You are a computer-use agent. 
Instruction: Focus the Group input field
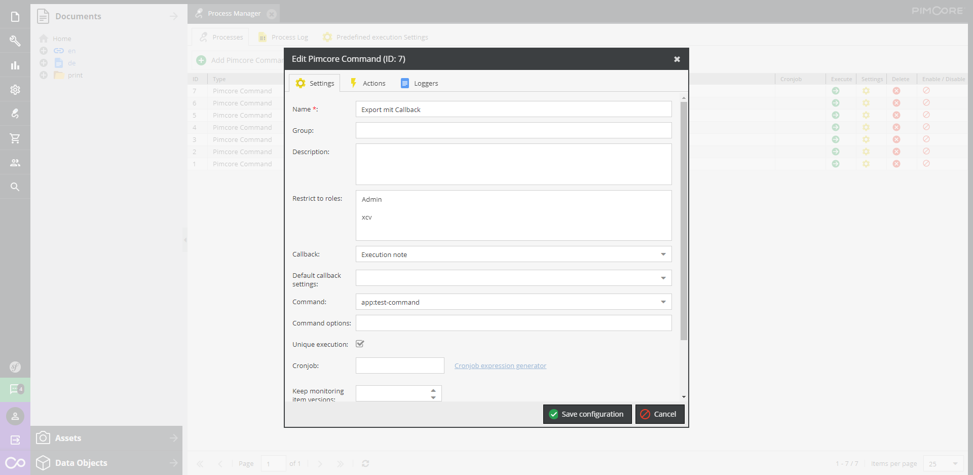[514, 131]
